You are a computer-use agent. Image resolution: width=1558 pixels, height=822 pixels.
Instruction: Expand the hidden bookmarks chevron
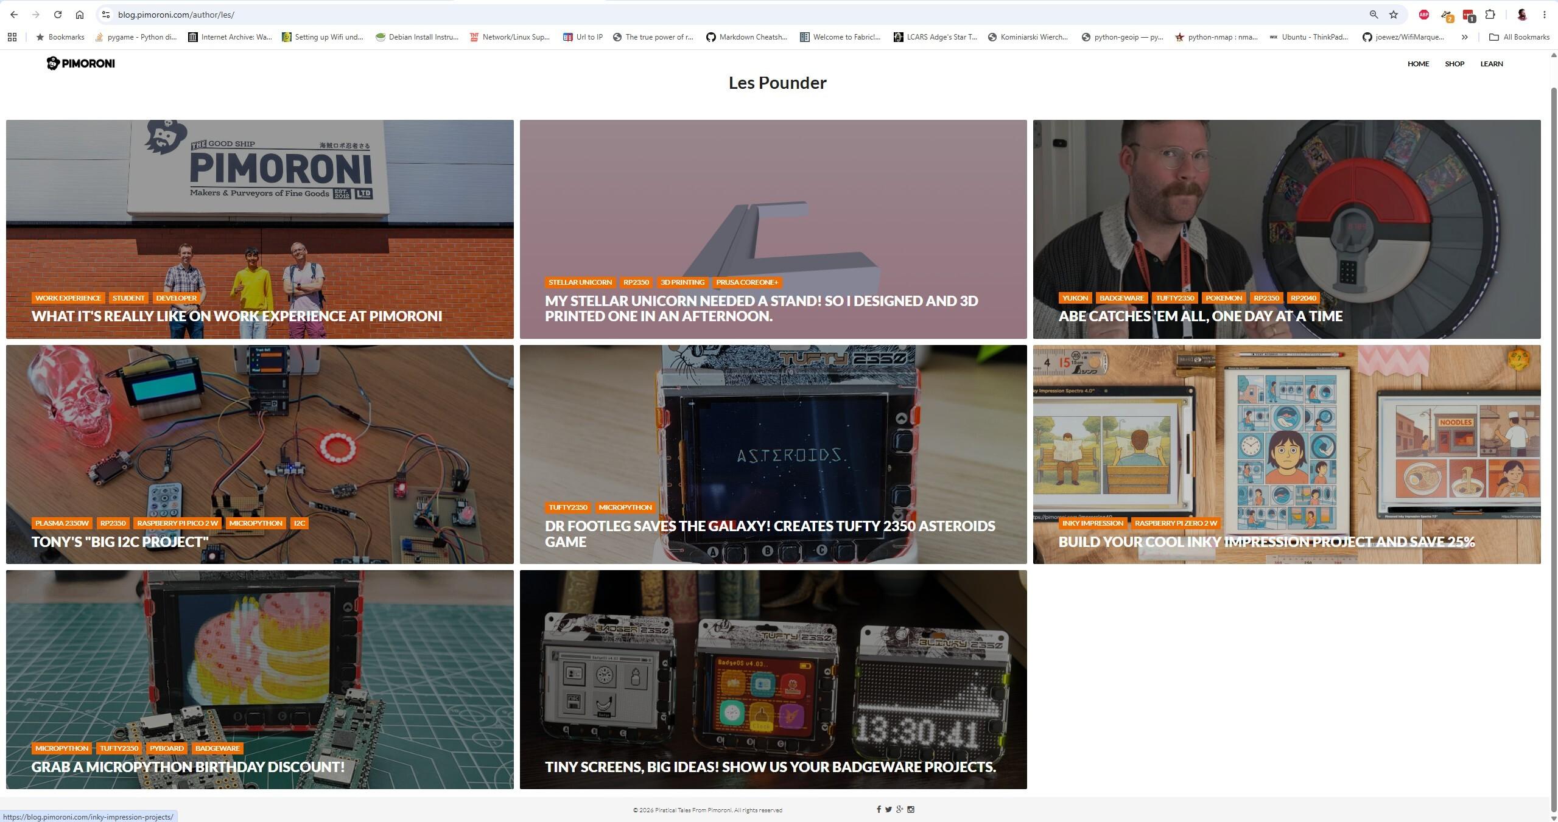point(1464,37)
